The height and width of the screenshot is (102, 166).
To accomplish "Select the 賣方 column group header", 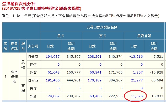I will click(x=103, y=36).
